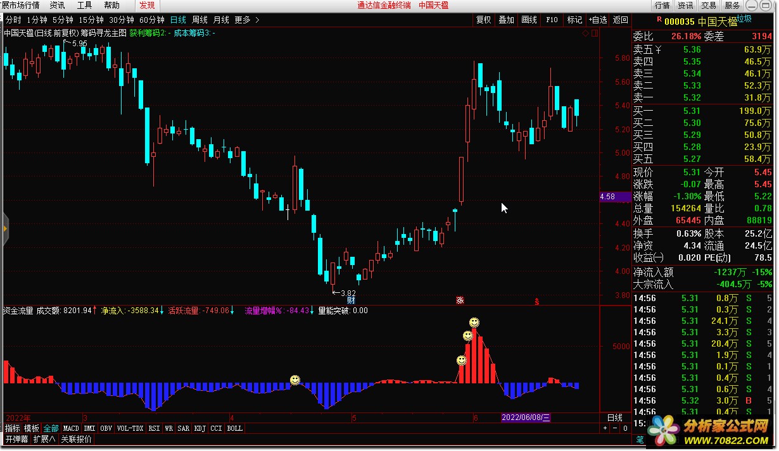Open the 帮助 menu
Image resolution: width=779 pixels, height=451 pixels.
point(111,5)
